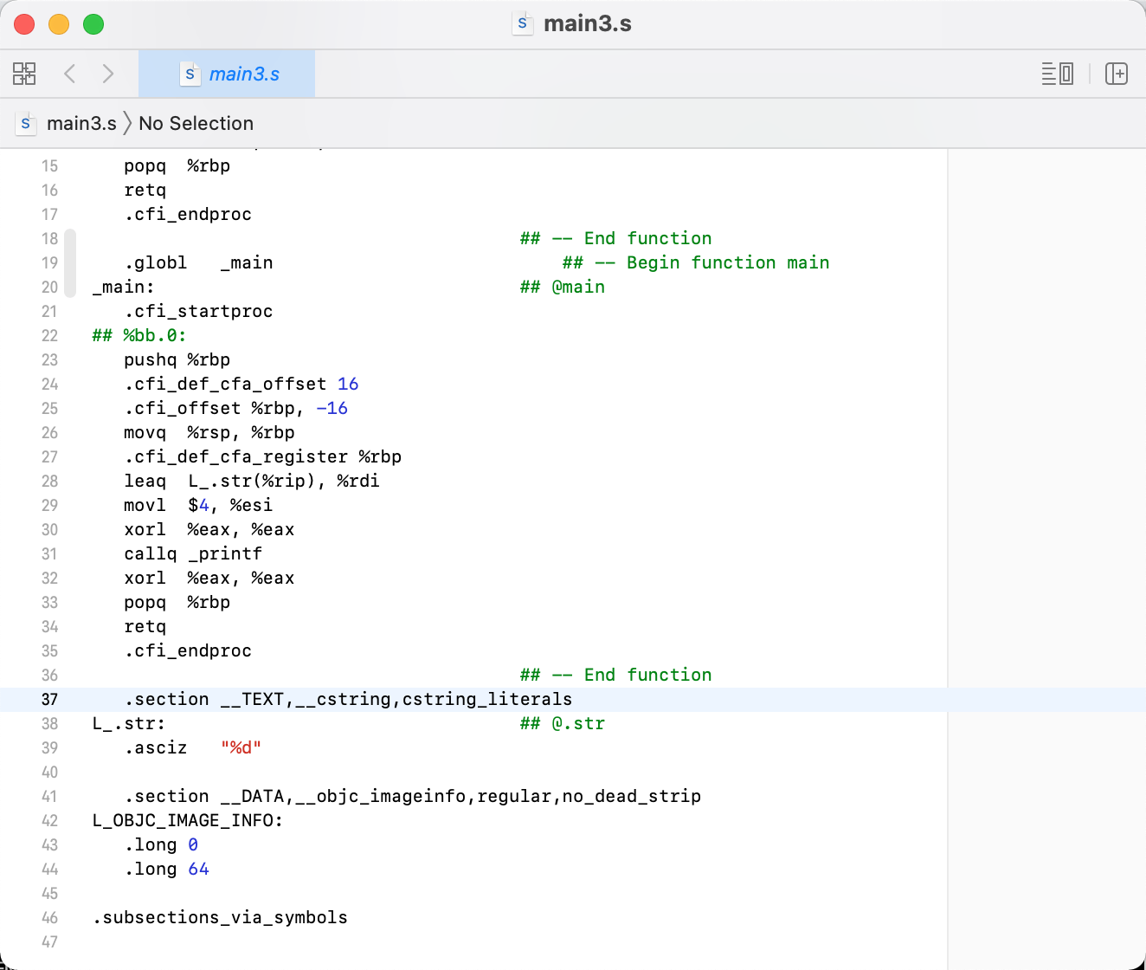Screen dimensions: 1146x970
Task: Go back in editor history
Action: (70, 74)
